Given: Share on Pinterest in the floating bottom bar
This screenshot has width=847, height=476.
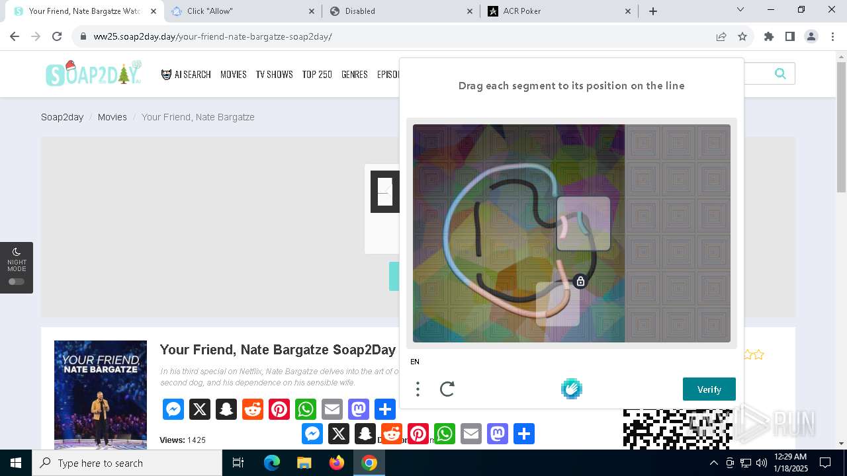Looking at the screenshot, I should [418, 434].
